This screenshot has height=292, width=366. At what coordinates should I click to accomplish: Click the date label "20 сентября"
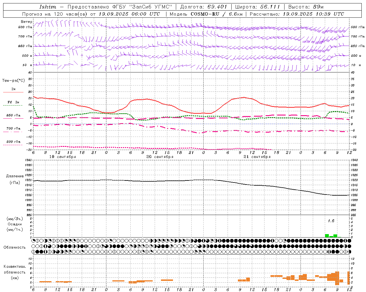coord(160,157)
